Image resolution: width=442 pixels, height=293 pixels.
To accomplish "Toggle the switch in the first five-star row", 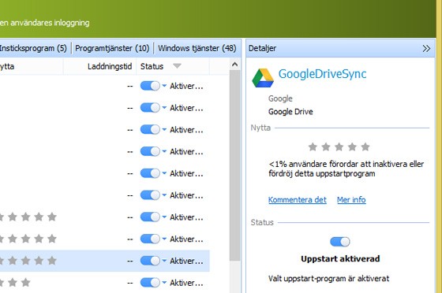I will pos(150,217).
